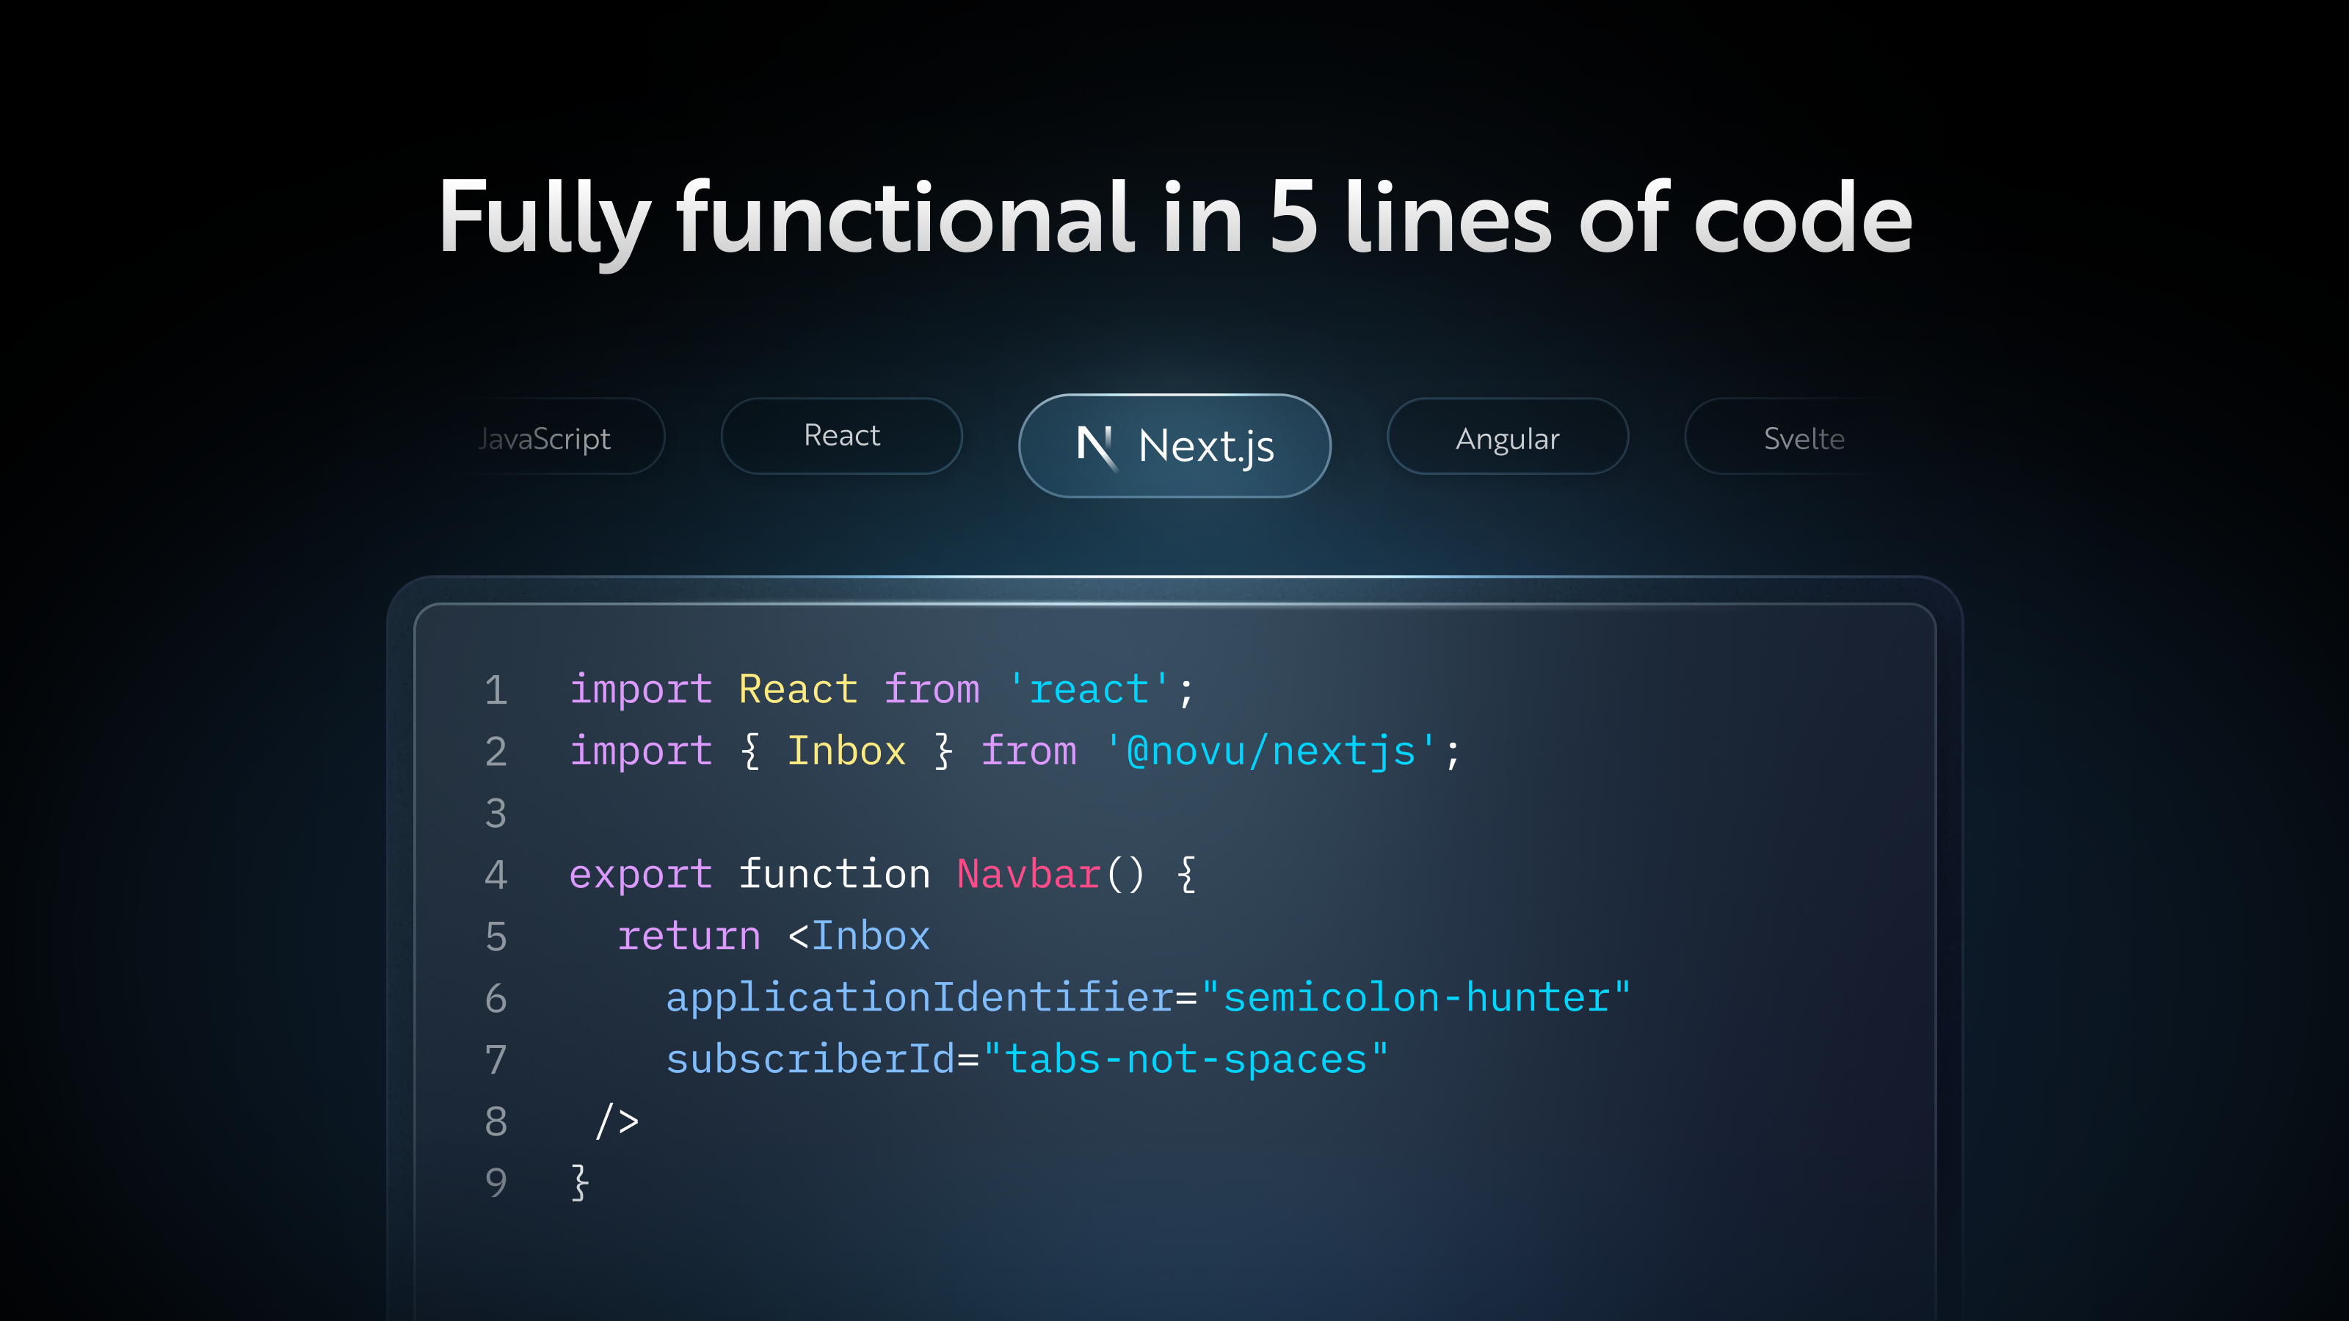Click the 'applicationIdentifier' prop name
Viewport: 2349px width, 1321px height.
click(x=919, y=998)
